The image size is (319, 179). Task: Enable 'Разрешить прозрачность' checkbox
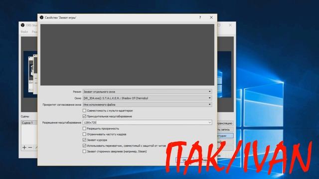pyautogui.click(x=84, y=128)
